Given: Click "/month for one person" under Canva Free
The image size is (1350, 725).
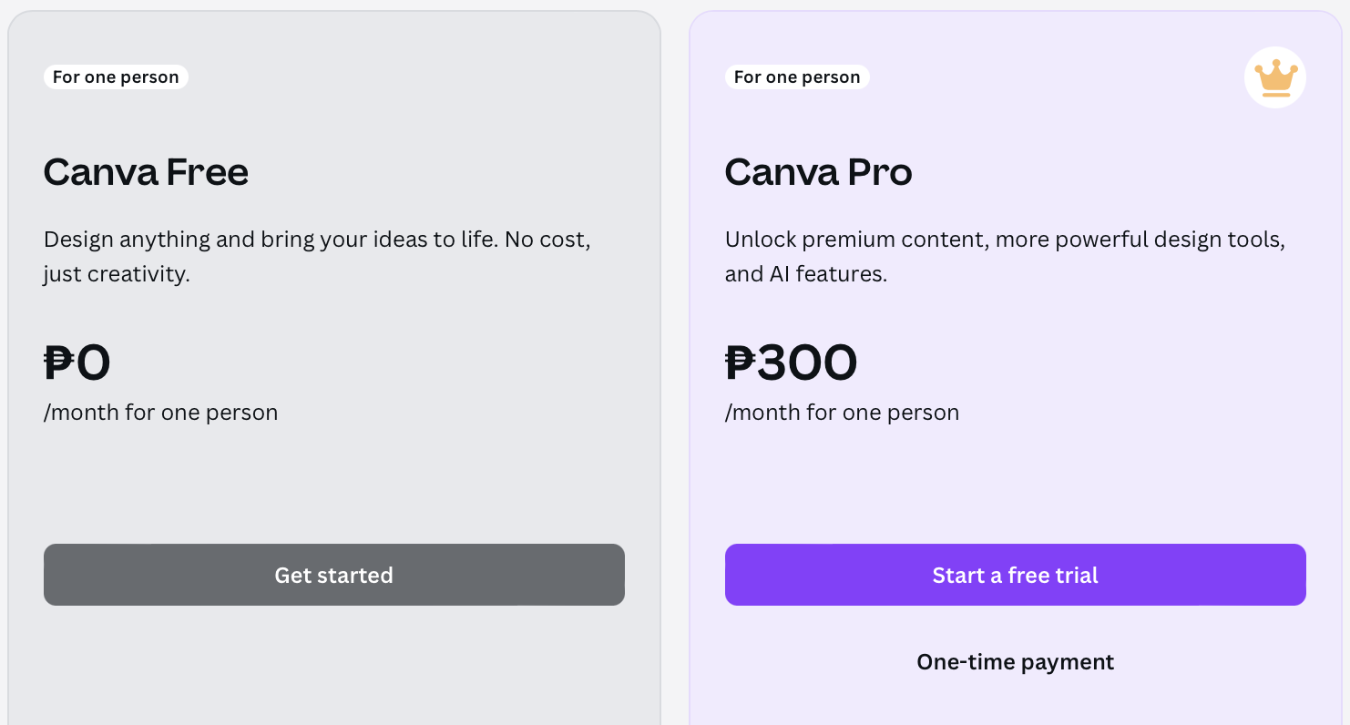Looking at the screenshot, I should 160,413.
